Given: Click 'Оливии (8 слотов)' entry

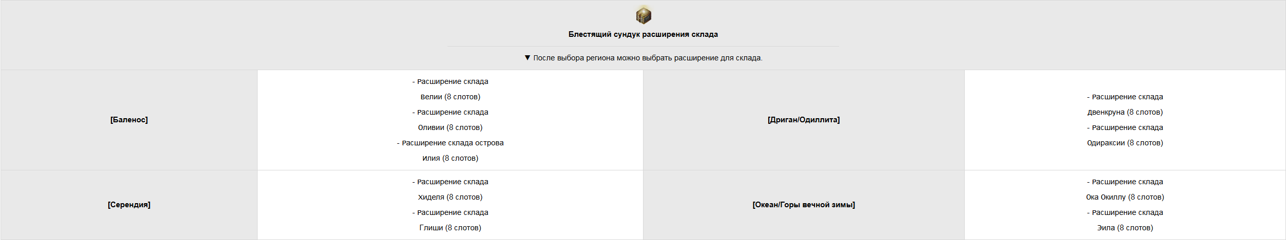Looking at the screenshot, I should 450,127.
